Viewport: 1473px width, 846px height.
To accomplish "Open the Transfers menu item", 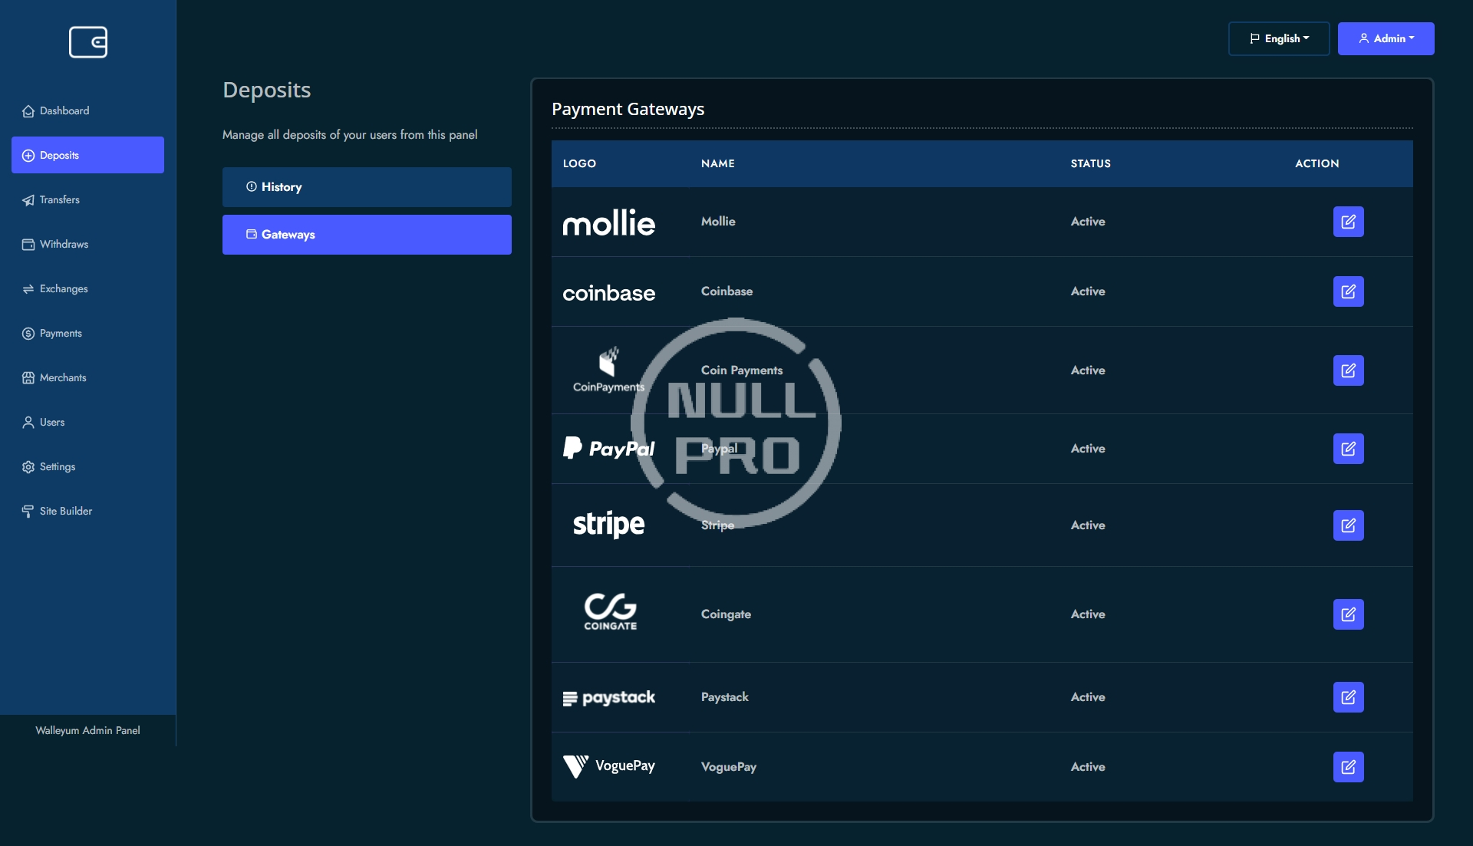I will point(59,200).
